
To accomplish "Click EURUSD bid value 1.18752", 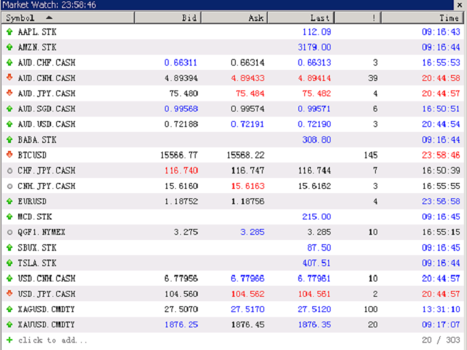I will tap(181, 201).
